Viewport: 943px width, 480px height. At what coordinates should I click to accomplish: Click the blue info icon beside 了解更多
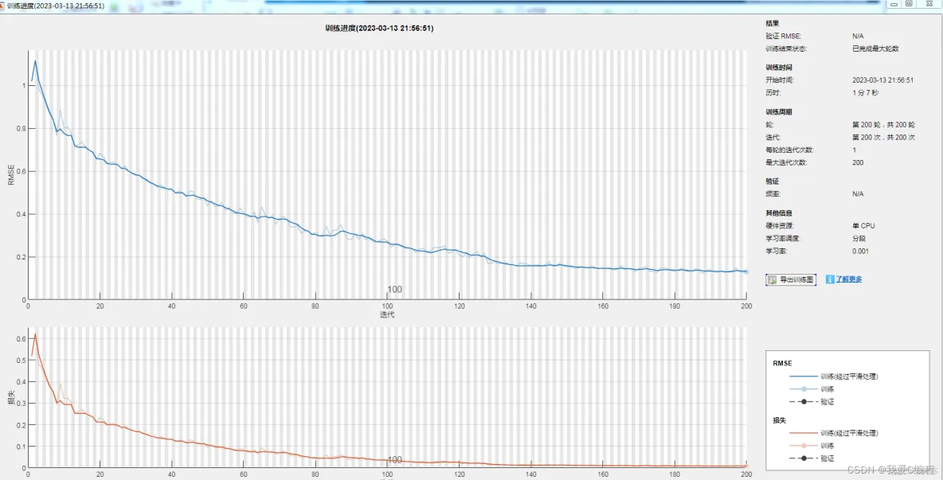[x=830, y=279]
